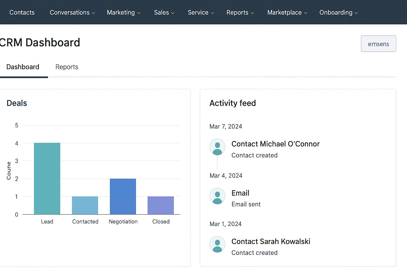The height and width of the screenshot is (271, 407).
Task: Expand the Onboarding dropdown
Action: [338, 12]
